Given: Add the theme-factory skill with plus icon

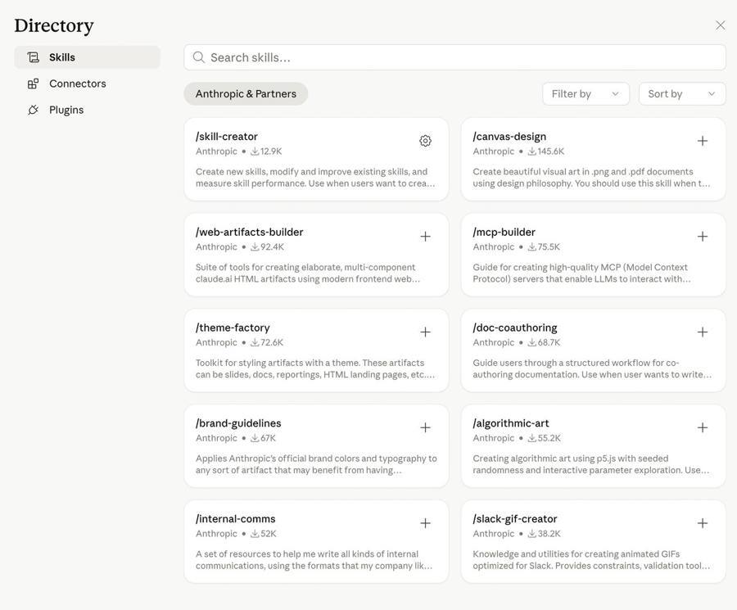Looking at the screenshot, I should pyautogui.click(x=425, y=332).
